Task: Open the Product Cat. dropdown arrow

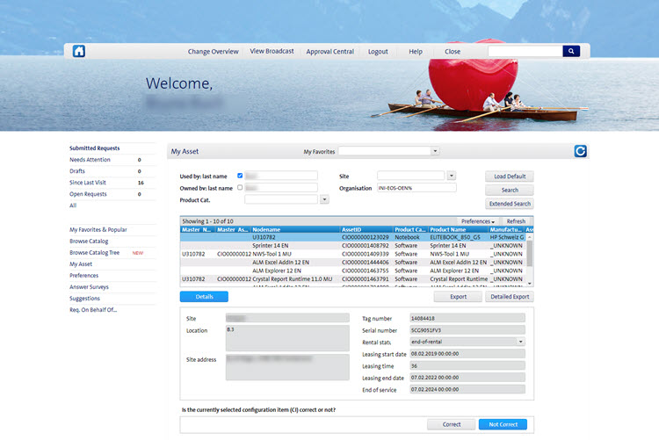Action: 324,200
